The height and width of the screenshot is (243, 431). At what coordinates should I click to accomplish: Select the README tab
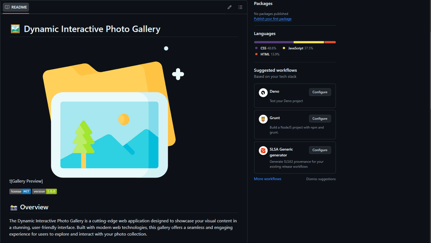coord(16,7)
